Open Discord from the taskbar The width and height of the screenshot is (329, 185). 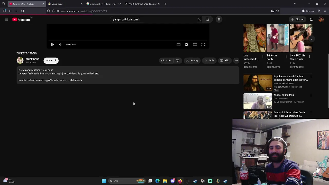(x=173, y=181)
